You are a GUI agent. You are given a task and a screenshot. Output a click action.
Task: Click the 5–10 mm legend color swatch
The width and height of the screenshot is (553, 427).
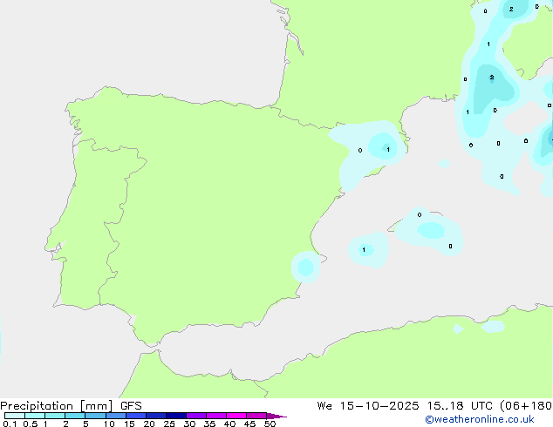pyautogui.click(x=95, y=416)
